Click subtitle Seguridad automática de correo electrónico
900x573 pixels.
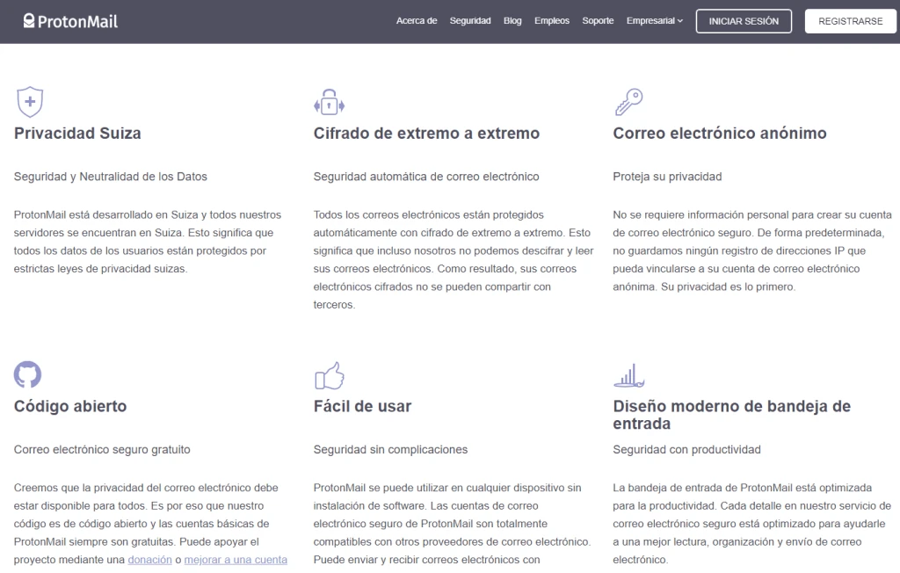[x=426, y=177]
